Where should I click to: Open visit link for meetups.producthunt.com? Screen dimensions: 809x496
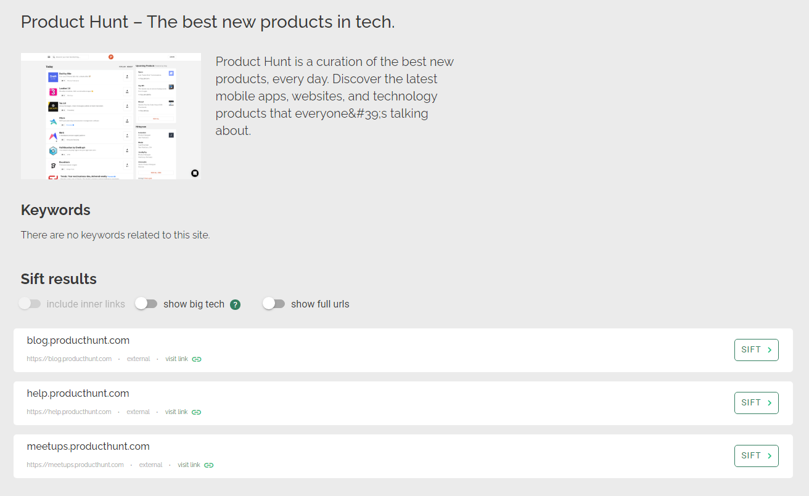tap(189, 465)
